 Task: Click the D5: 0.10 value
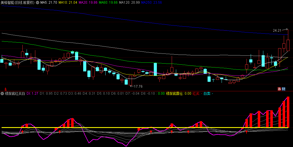(x=103, y=94)
